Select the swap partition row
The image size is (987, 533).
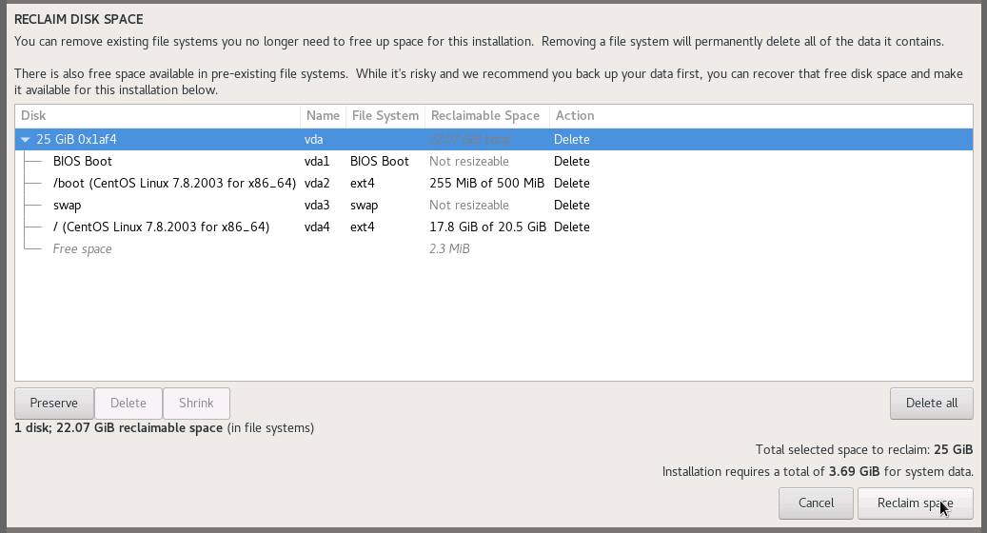69,206
